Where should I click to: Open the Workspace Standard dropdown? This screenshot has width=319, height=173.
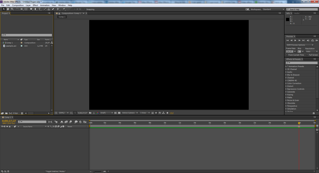(273, 10)
